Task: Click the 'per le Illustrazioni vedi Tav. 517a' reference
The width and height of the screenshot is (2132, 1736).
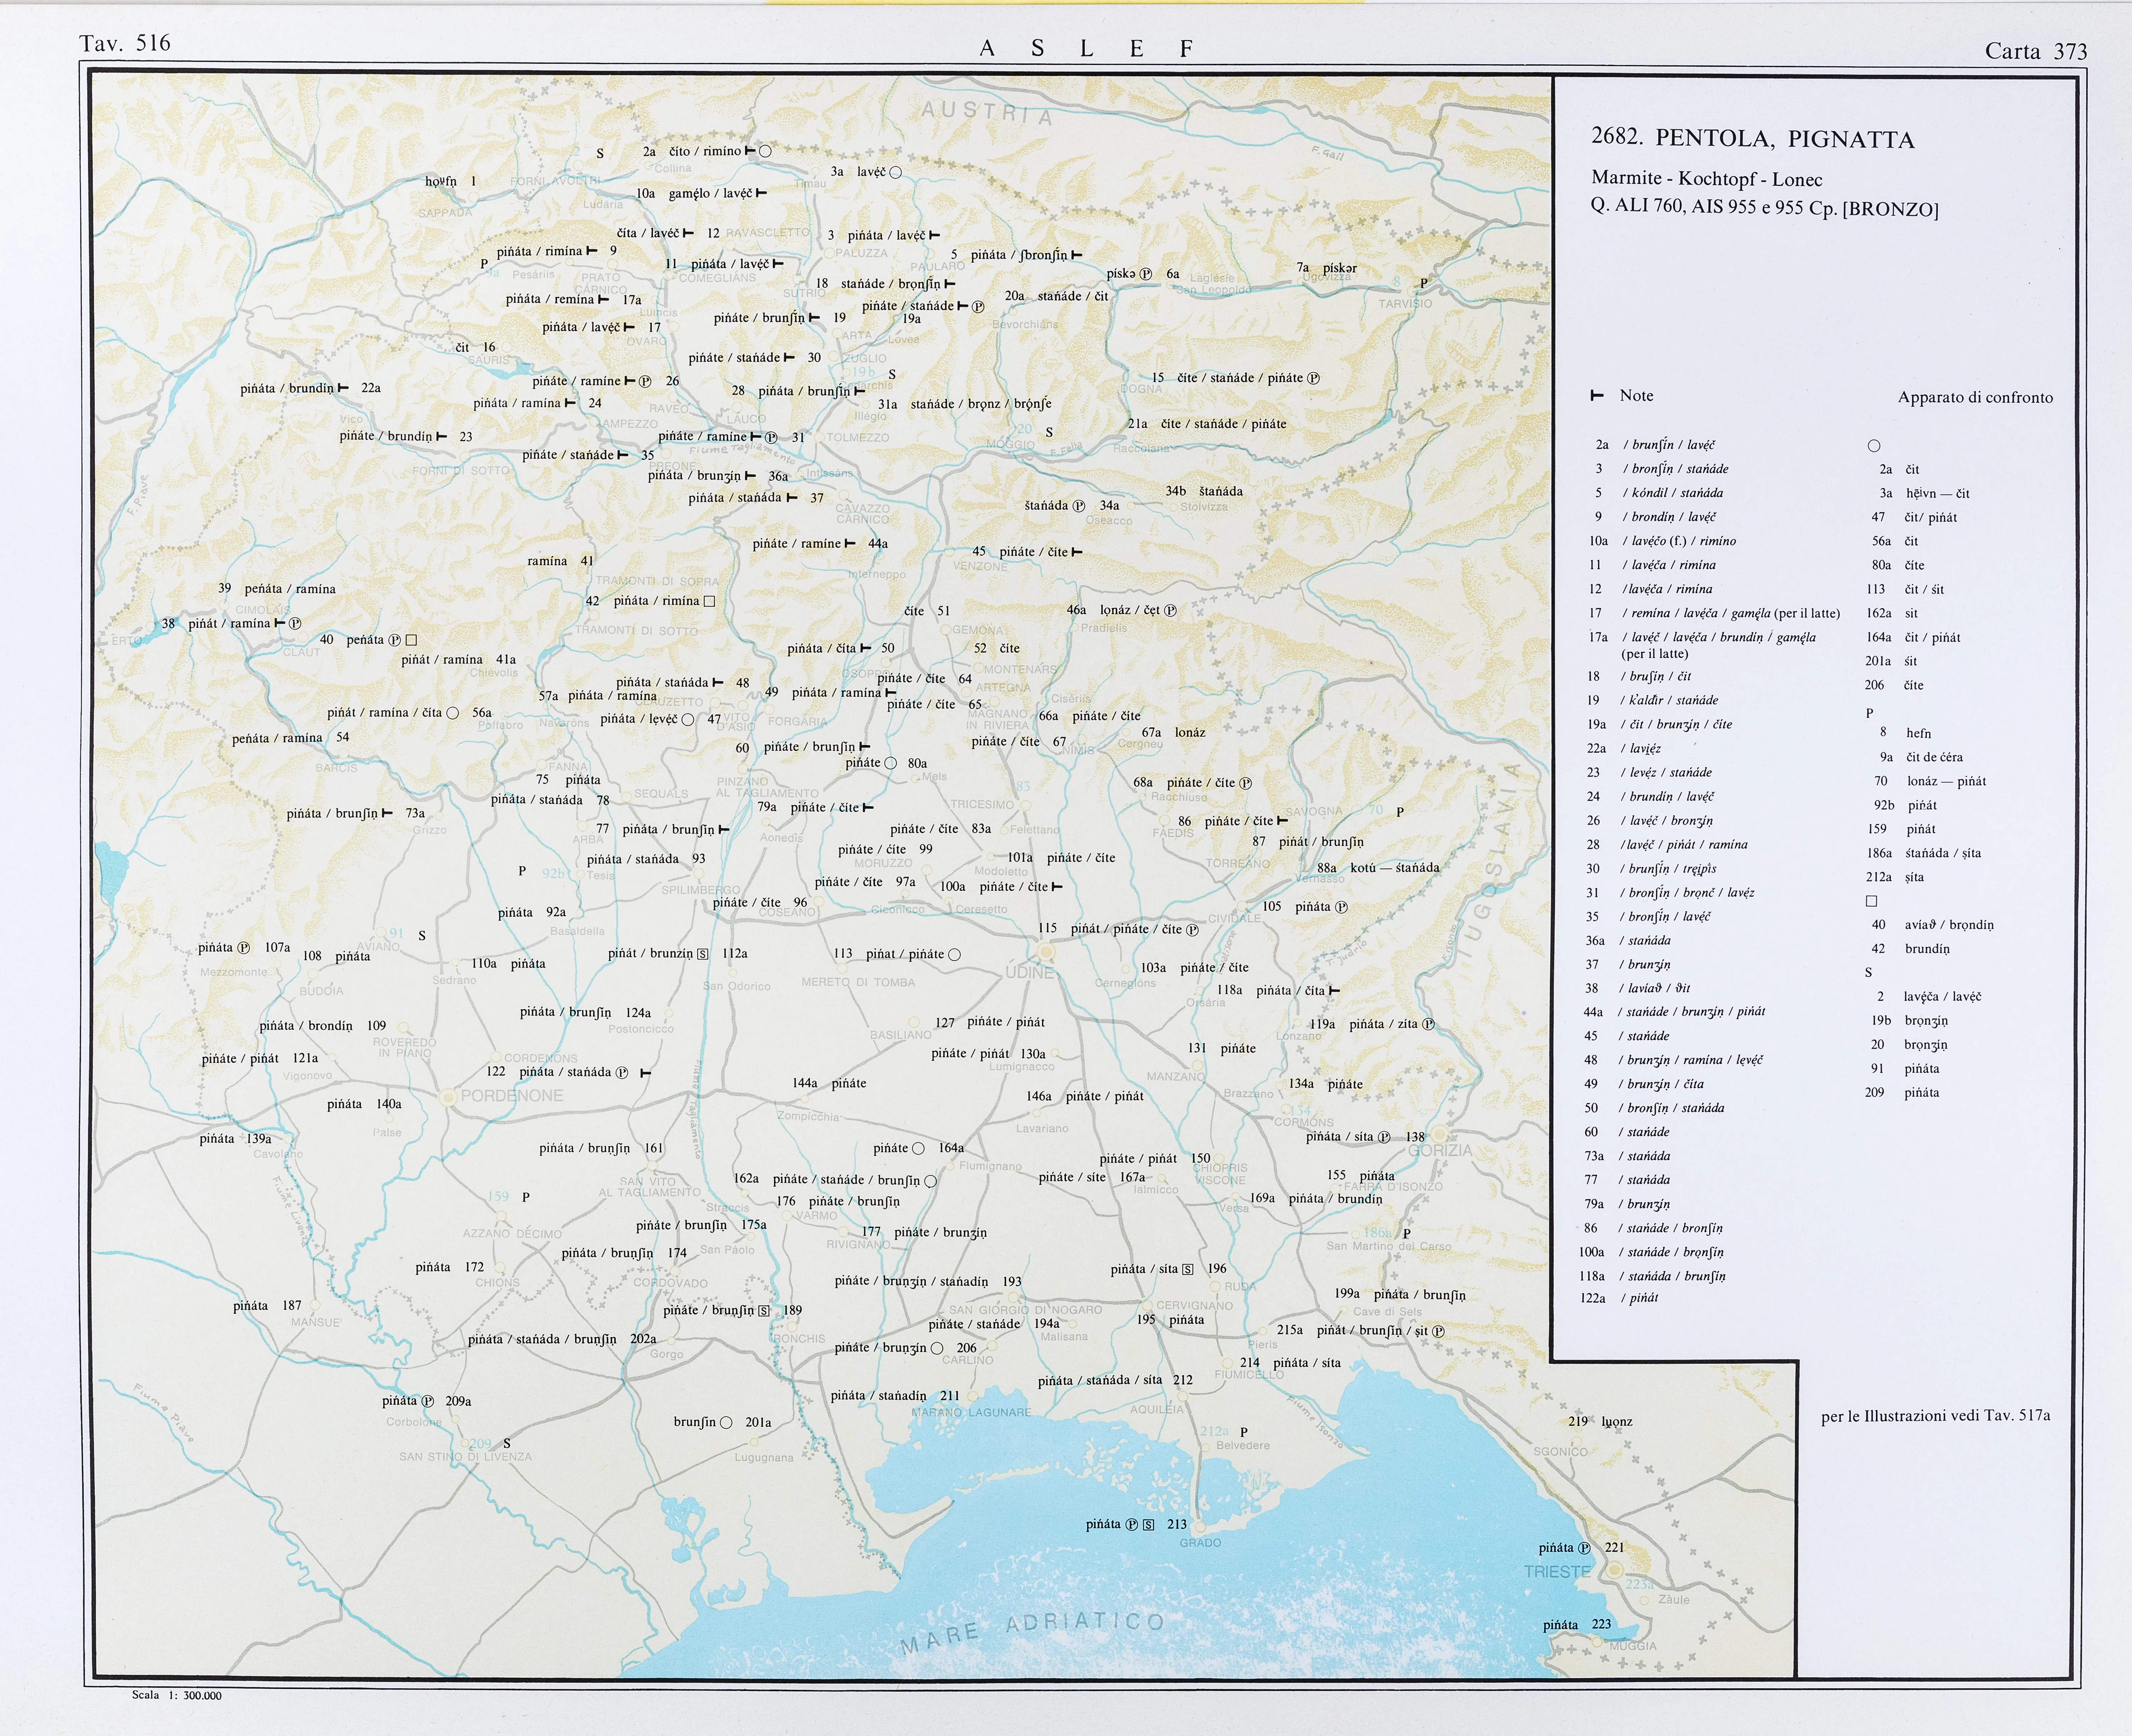Action: [x=1935, y=1416]
